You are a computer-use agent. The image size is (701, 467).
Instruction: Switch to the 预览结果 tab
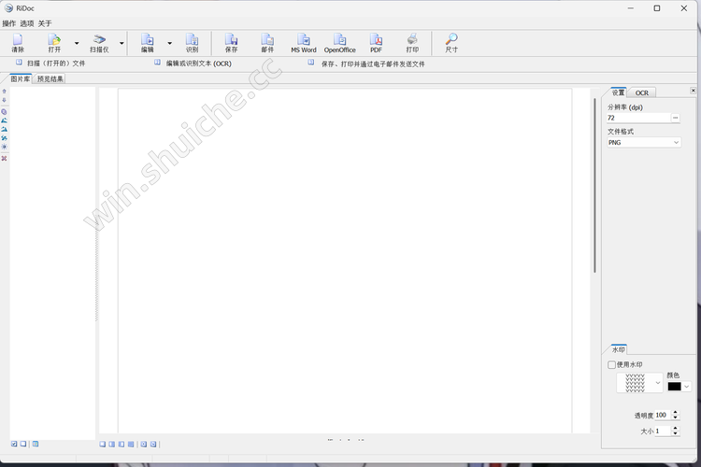pos(50,79)
